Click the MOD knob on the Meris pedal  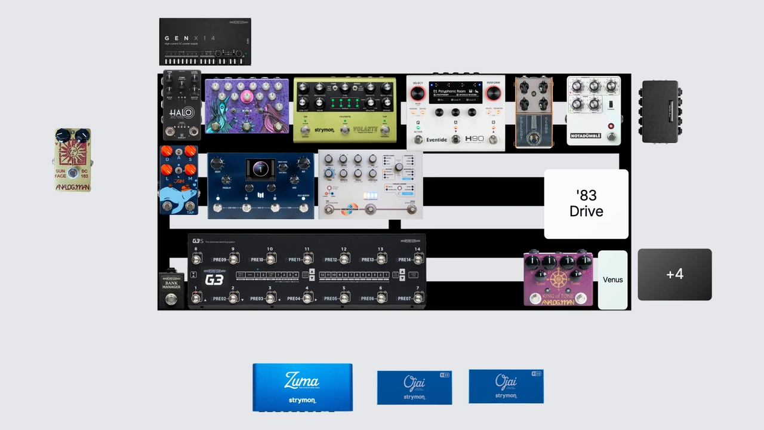(x=294, y=179)
